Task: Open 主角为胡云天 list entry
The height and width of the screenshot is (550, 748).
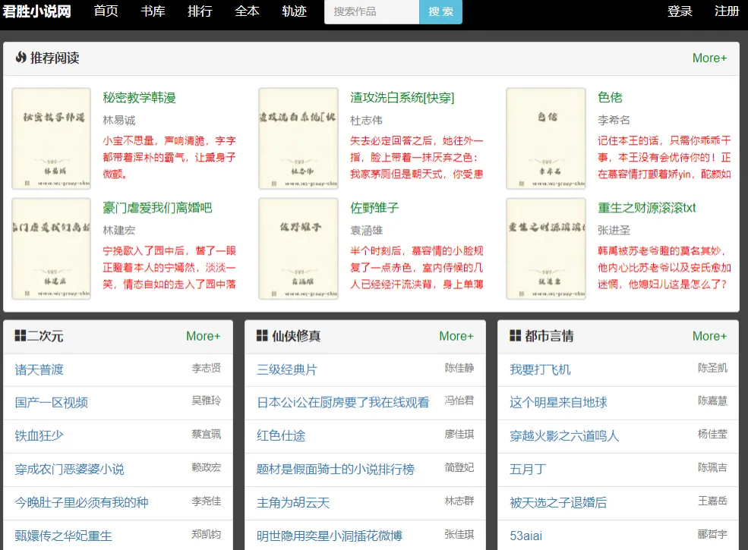Action: (293, 502)
